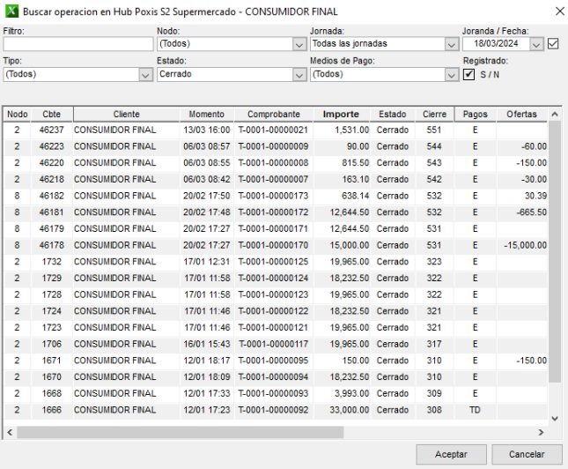Viewport: 568px width, 469px height.
Task: Open the Tipo dropdown
Action: (145, 75)
